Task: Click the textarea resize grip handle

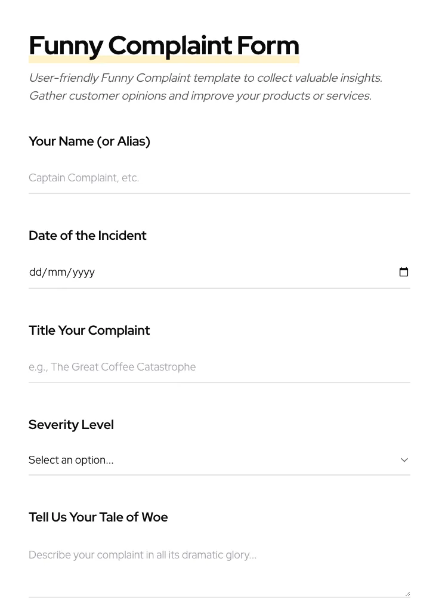Action: pyautogui.click(x=407, y=593)
